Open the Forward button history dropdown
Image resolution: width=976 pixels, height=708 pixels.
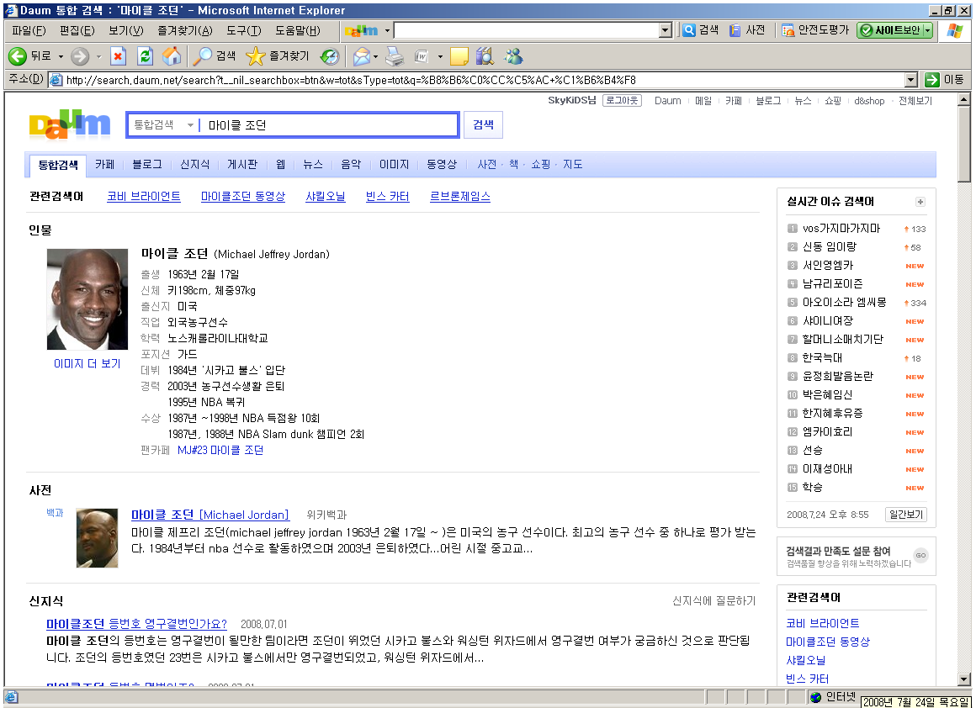(x=98, y=56)
